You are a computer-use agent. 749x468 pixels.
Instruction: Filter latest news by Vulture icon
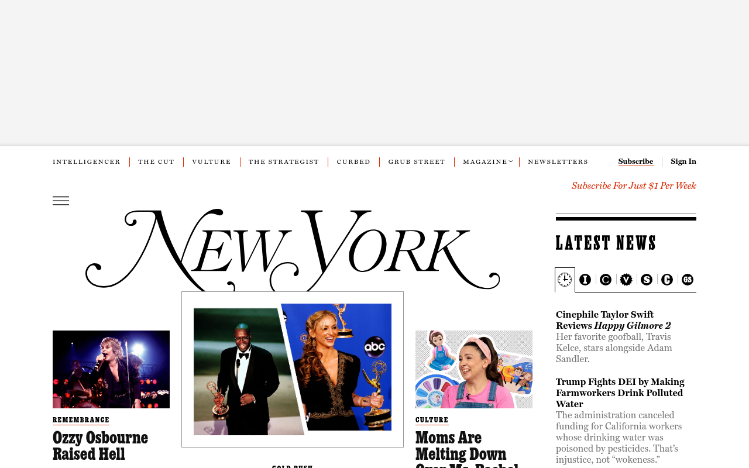tap(626, 280)
